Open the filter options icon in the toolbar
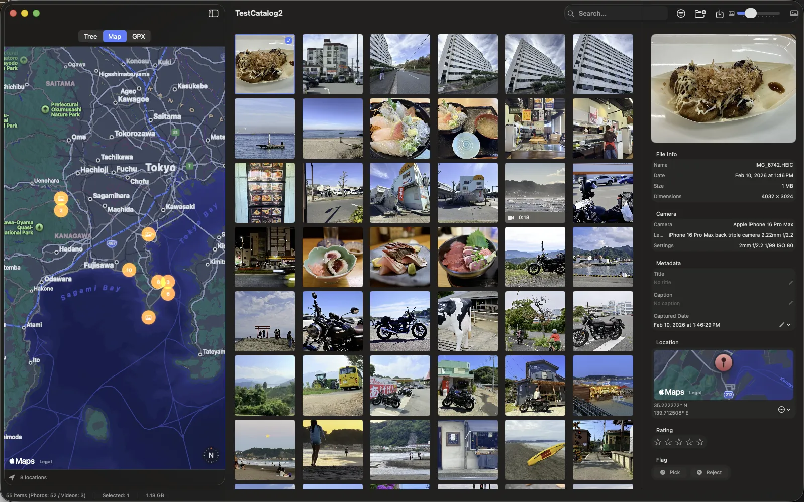This screenshot has width=804, height=502. [681, 14]
